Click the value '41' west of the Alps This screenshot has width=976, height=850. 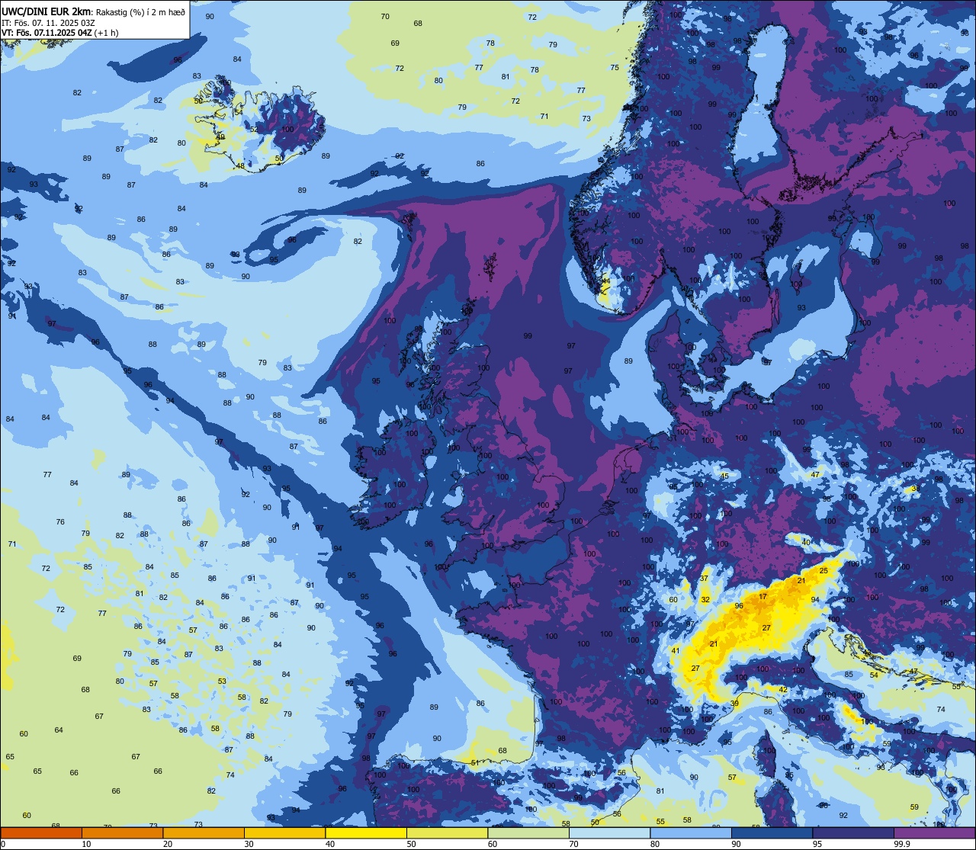tap(676, 650)
